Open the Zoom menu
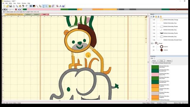Image resolution: width=190 pixels, height=107 pixels. click(19, 3)
